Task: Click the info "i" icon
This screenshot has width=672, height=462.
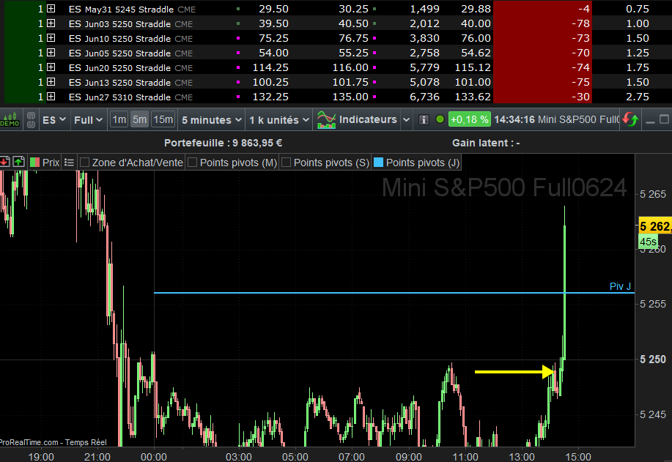Action: (x=424, y=120)
